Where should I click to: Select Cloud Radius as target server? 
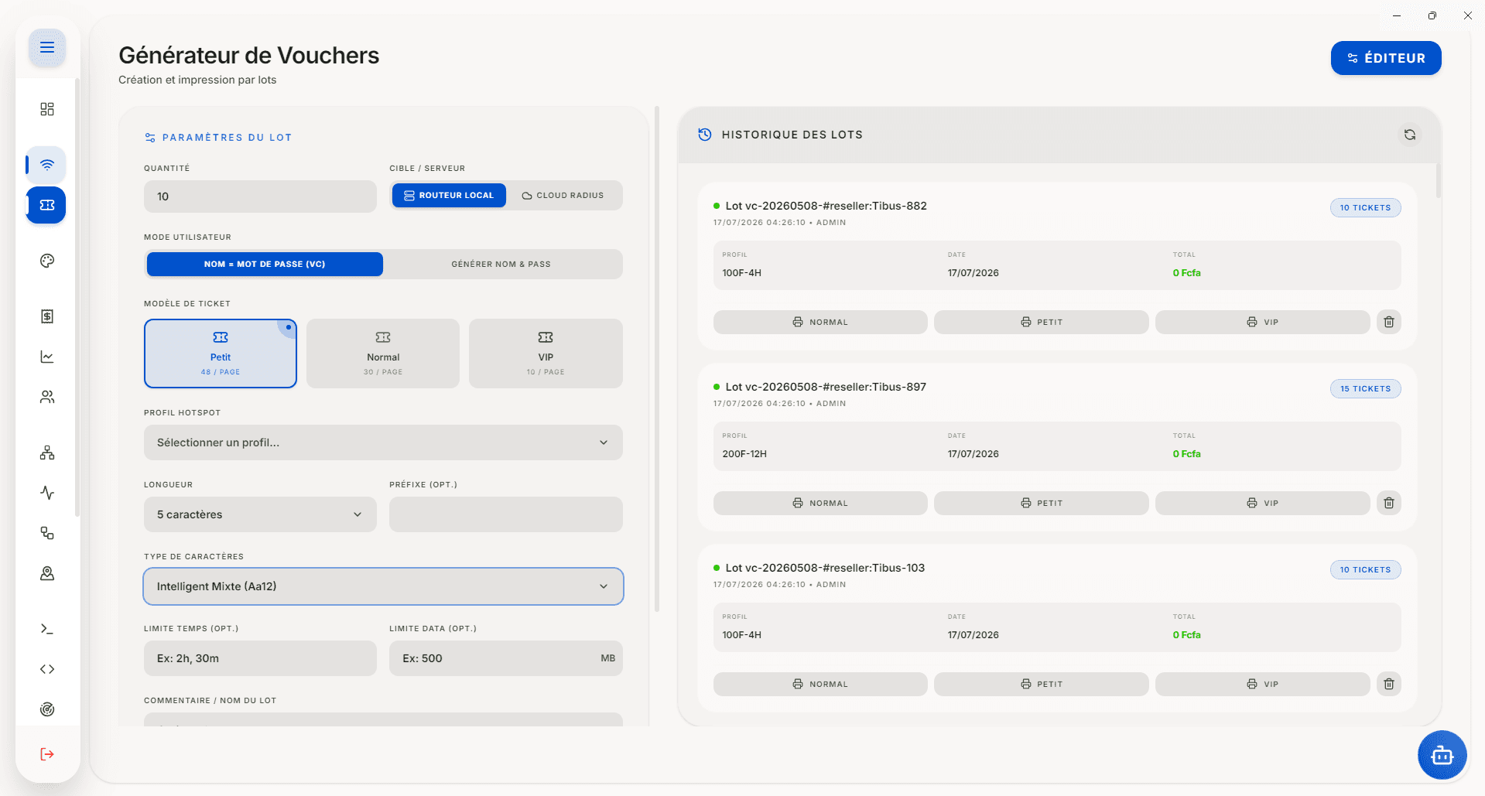click(x=563, y=196)
